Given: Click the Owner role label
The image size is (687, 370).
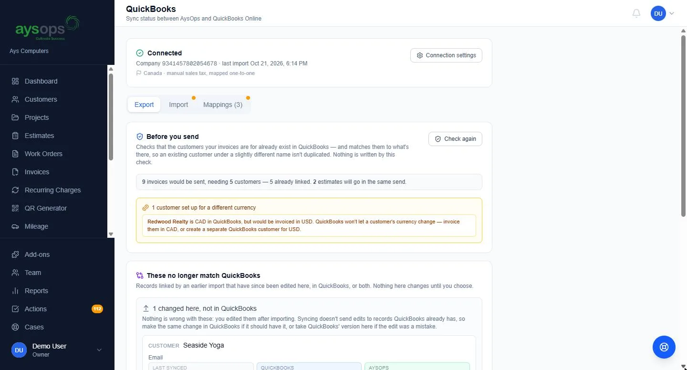Looking at the screenshot, I should 41,355.
